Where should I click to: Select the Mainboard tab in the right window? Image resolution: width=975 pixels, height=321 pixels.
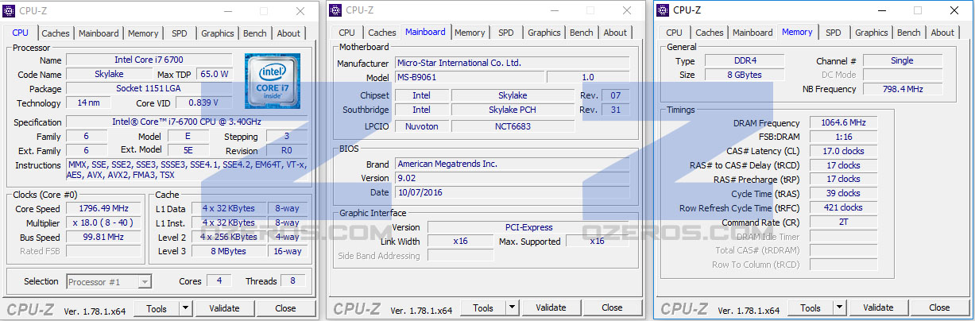pyautogui.click(x=753, y=33)
